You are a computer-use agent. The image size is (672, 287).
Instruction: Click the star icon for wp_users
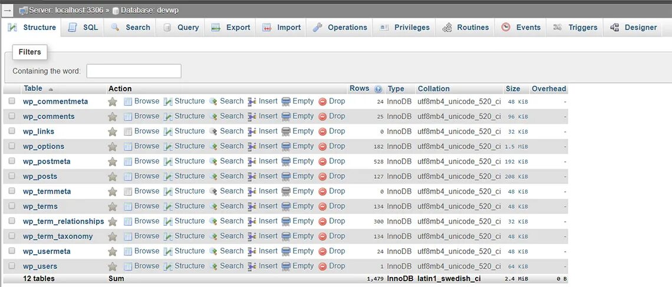pos(112,266)
